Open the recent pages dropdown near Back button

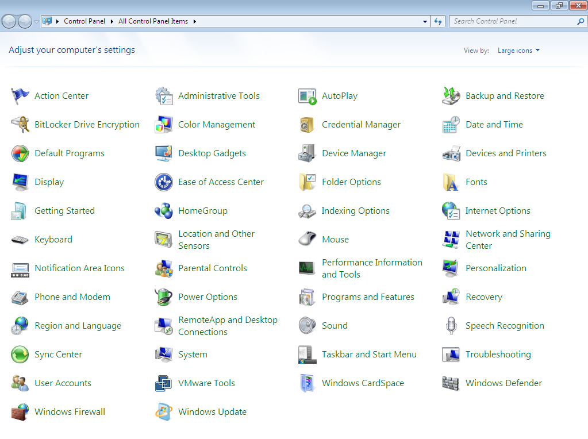pyautogui.click(x=36, y=22)
